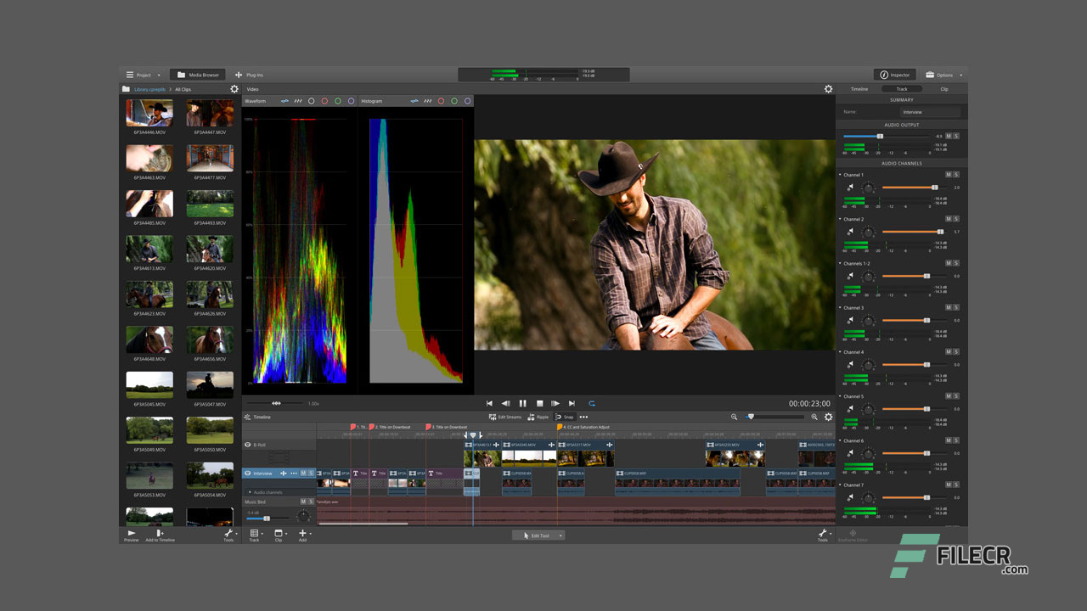This screenshot has width=1087, height=611.
Task: Pause playback with the pause button
Action: coord(522,403)
